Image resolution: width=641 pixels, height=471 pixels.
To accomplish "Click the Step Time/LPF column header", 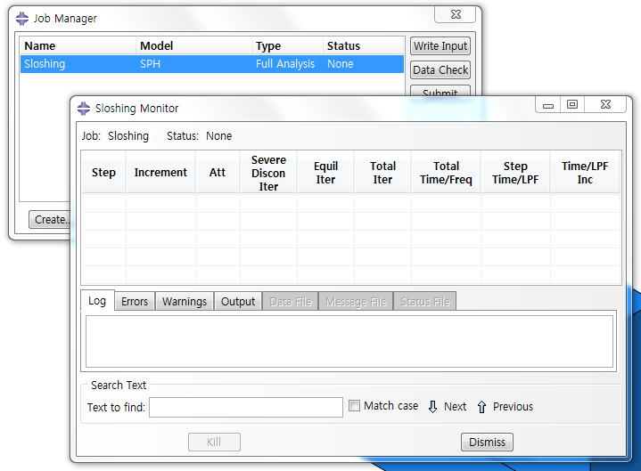I will [x=515, y=172].
